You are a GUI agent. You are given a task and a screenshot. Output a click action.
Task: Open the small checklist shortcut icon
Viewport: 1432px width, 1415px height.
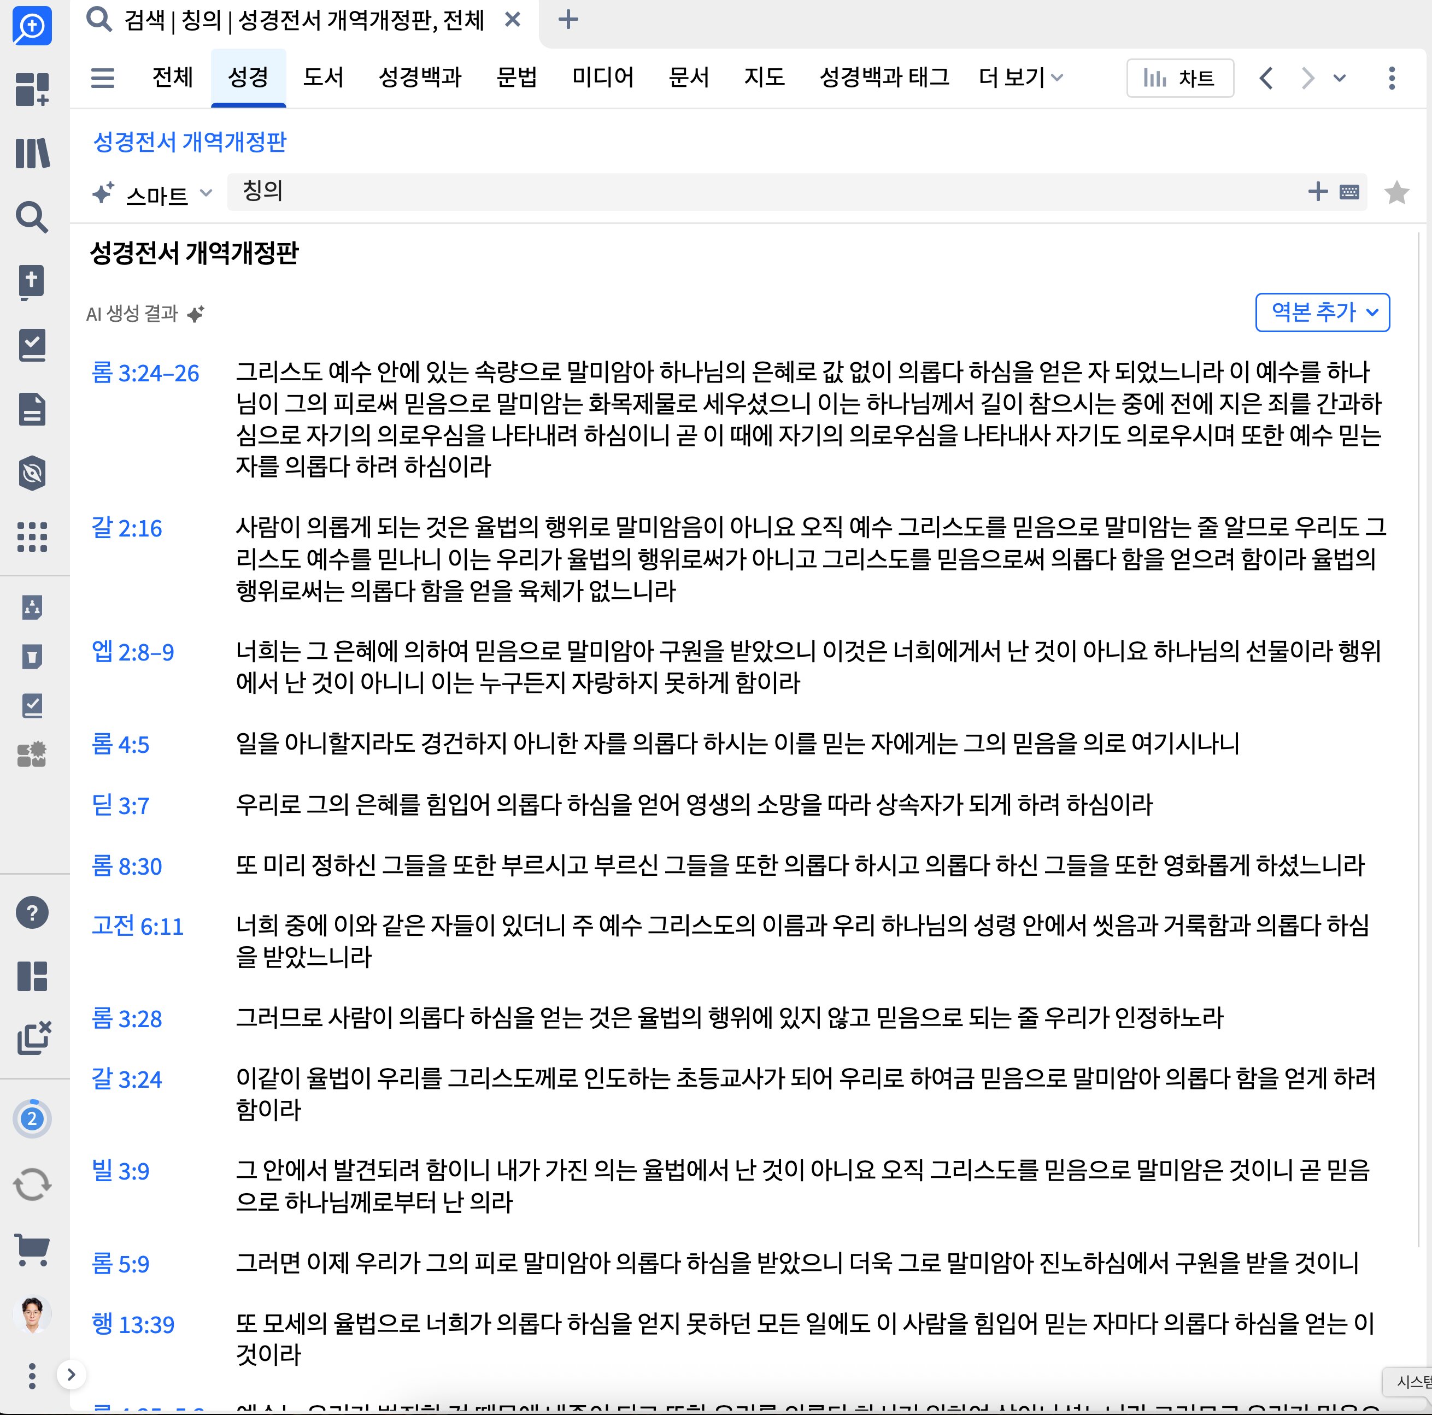pos(32,705)
